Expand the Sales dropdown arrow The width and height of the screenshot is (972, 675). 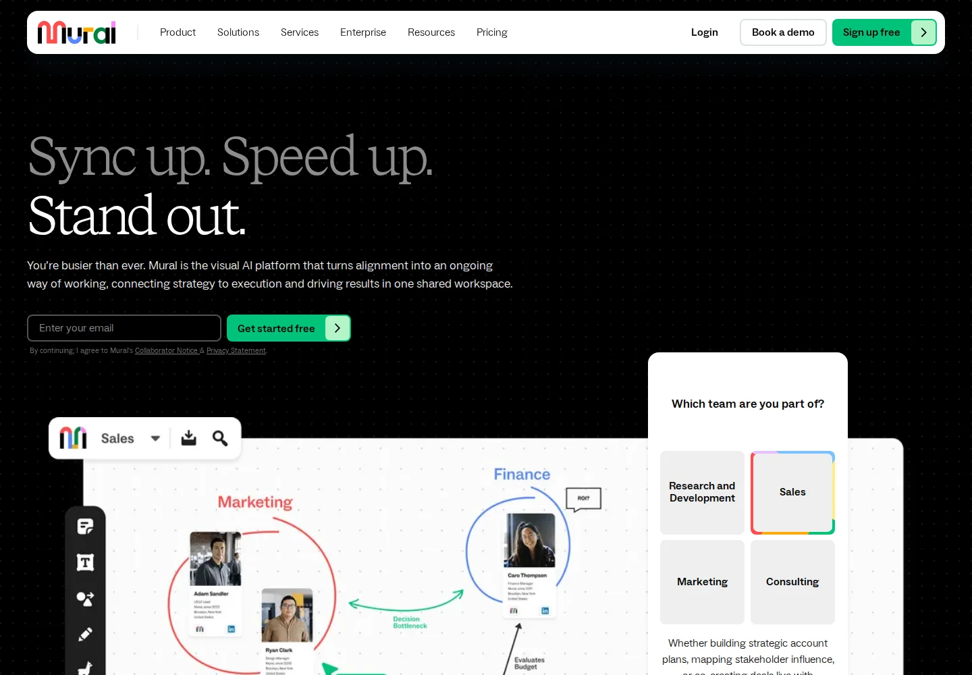pos(155,438)
